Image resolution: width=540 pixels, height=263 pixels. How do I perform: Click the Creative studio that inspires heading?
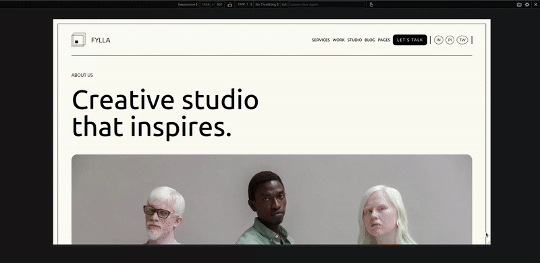coord(165,114)
